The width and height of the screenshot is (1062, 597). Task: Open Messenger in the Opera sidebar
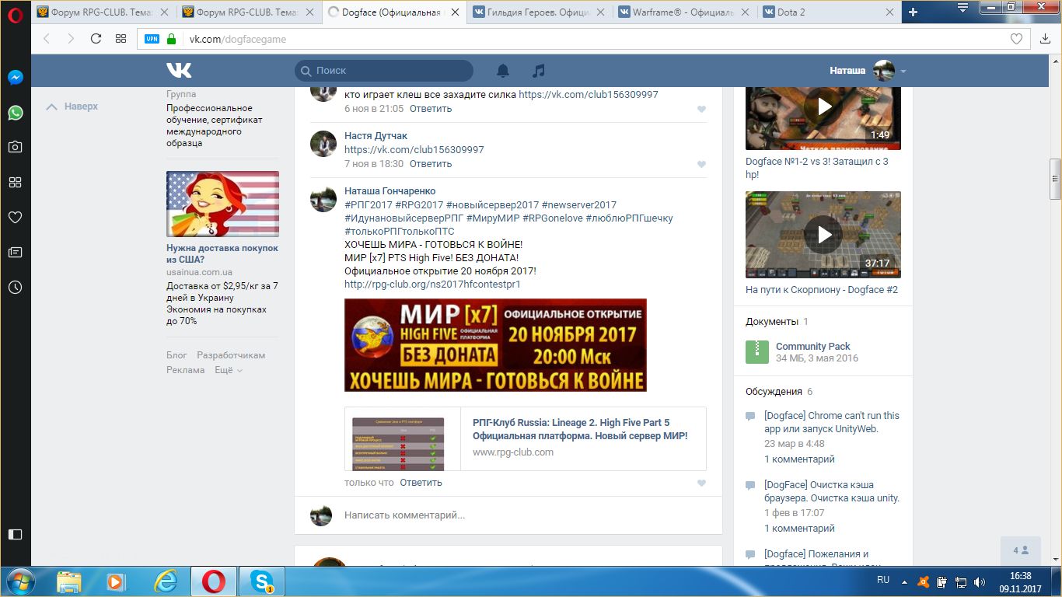15,78
